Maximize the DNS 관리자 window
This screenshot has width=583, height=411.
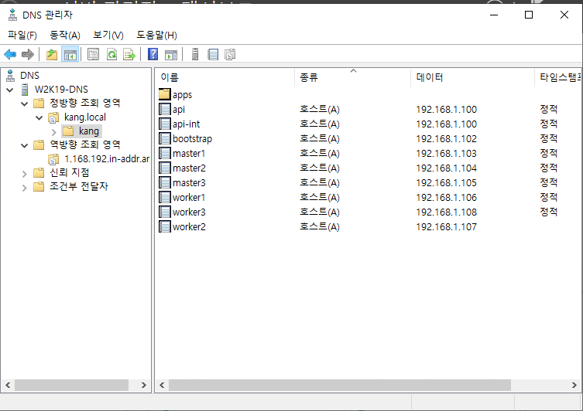[529, 15]
